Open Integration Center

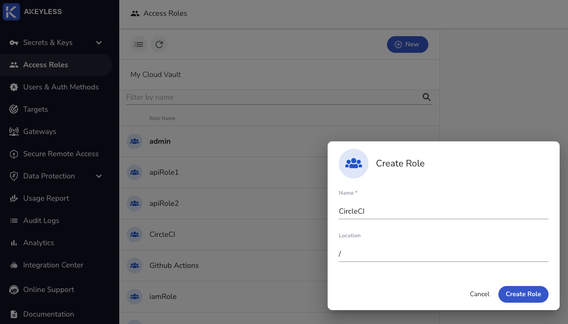tap(56, 265)
